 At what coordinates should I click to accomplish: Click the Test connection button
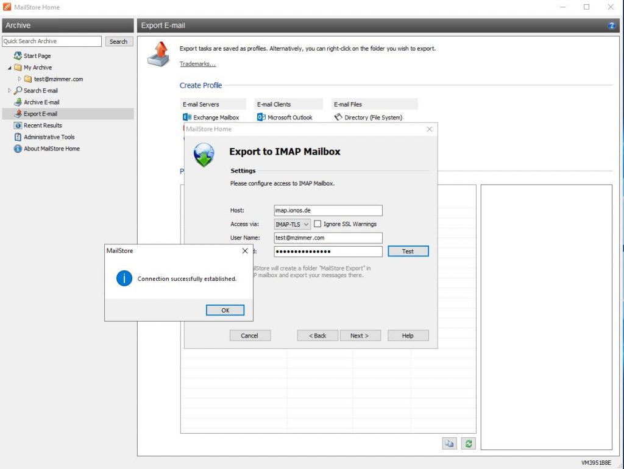[408, 251]
